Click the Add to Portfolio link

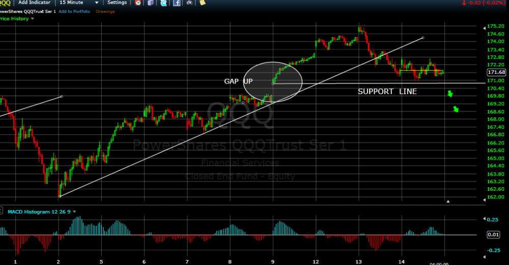coord(75,11)
